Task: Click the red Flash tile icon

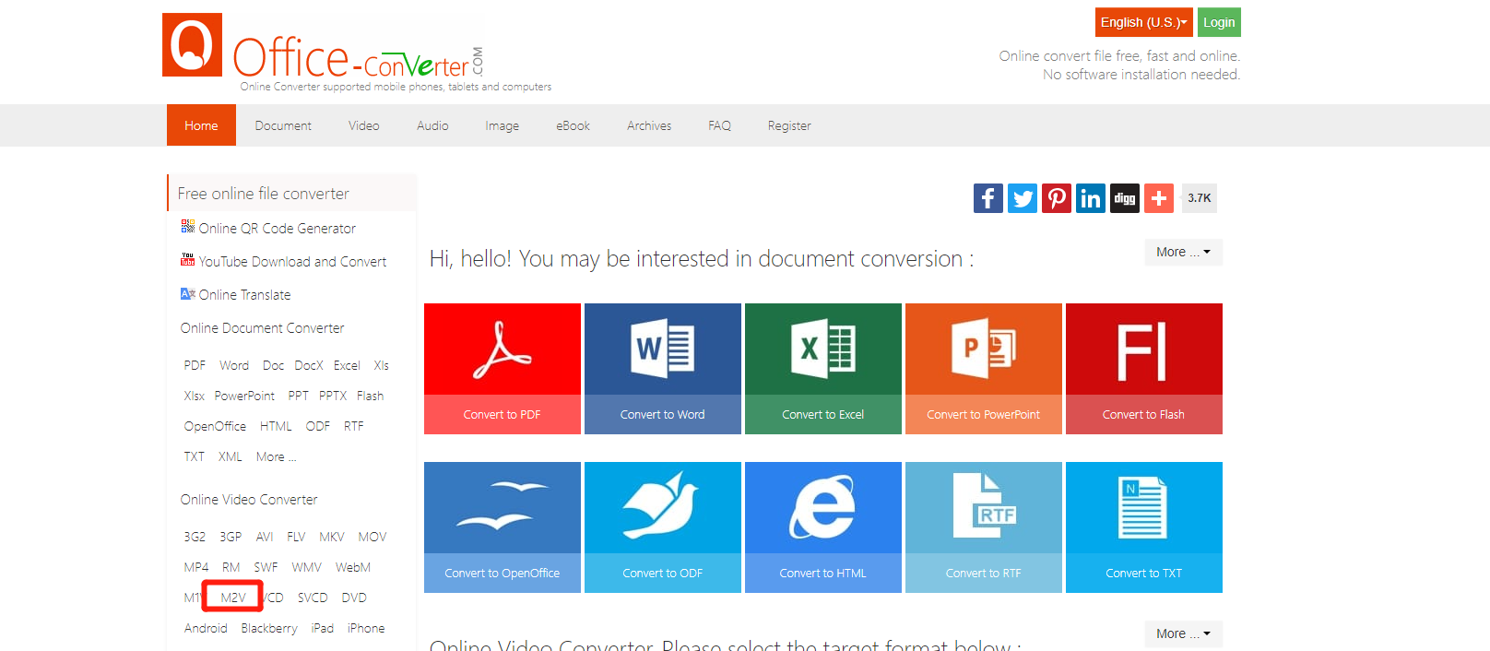Action: click(x=1143, y=351)
